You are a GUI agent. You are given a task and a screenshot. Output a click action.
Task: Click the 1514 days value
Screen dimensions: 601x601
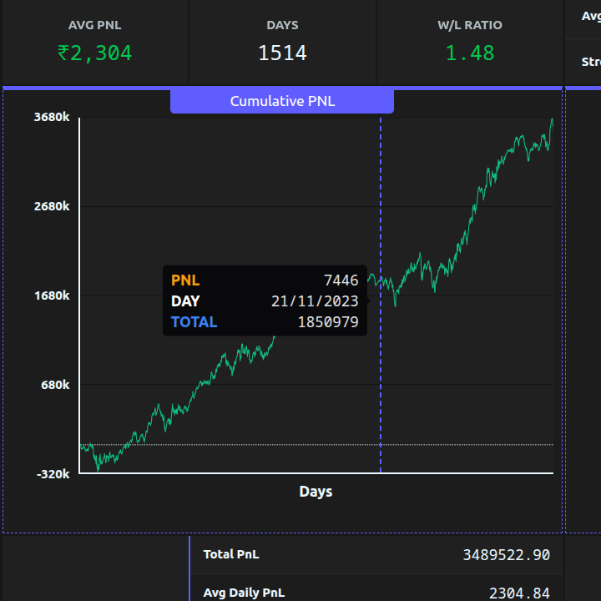pos(282,53)
